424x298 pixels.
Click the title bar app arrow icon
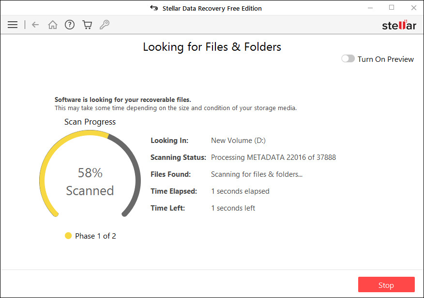154,8
